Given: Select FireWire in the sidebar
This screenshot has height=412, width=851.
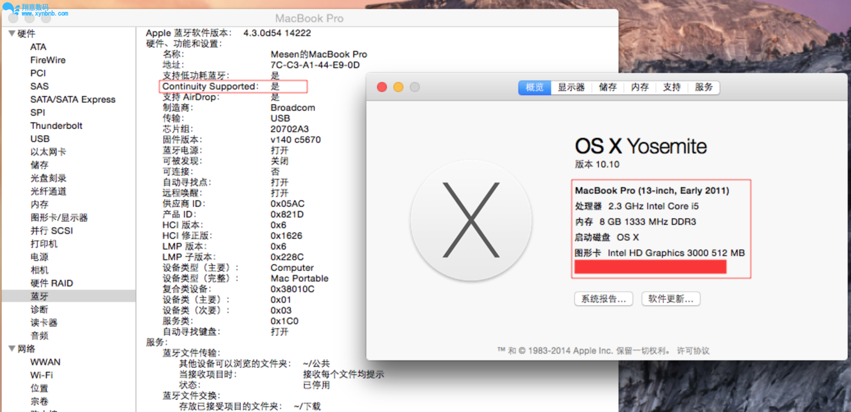Looking at the screenshot, I should tap(48, 60).
